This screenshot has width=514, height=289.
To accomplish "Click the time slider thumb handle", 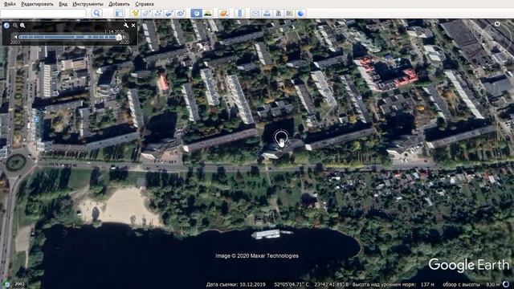I will coord(119,38).
